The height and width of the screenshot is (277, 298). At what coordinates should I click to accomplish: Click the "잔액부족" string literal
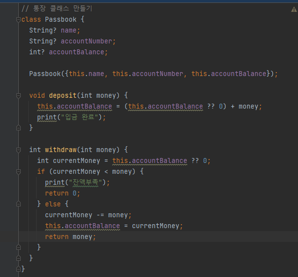coord(85,183)
